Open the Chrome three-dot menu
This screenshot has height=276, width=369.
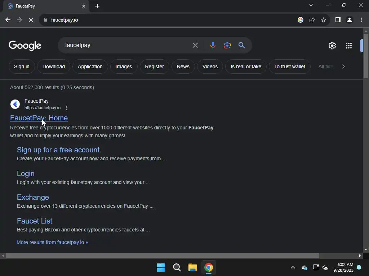[x=361, y=20]
